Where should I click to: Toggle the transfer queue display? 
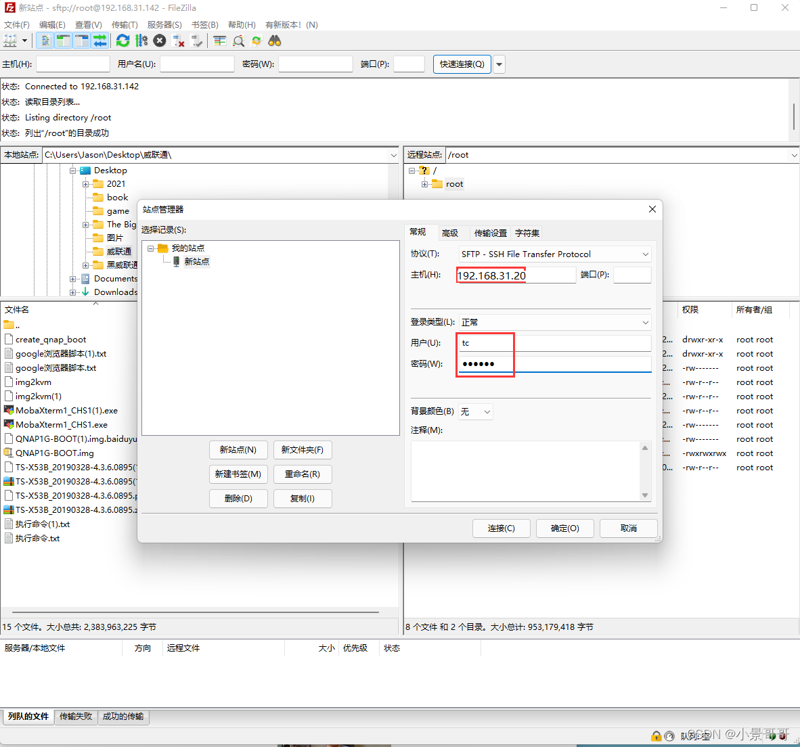point(100,41)
